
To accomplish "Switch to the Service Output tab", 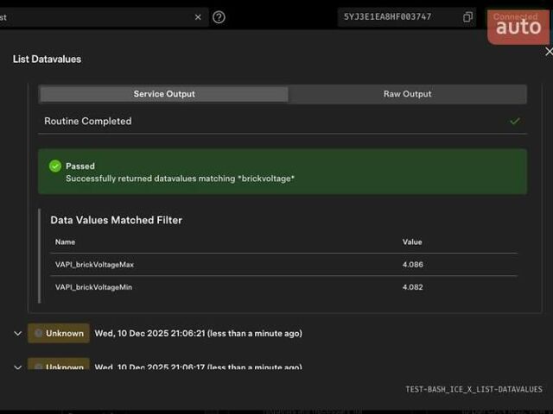I will (x=164, y=94).
